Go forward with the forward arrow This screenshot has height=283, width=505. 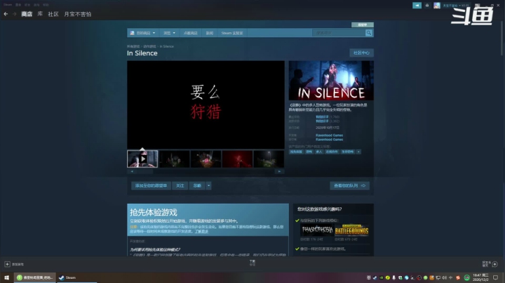coord(14,14)
